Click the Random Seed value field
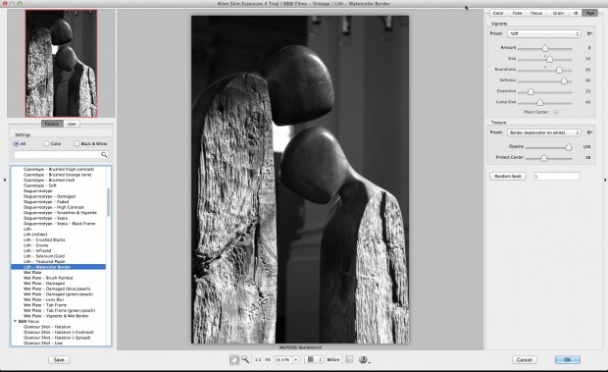 point(556,176)
